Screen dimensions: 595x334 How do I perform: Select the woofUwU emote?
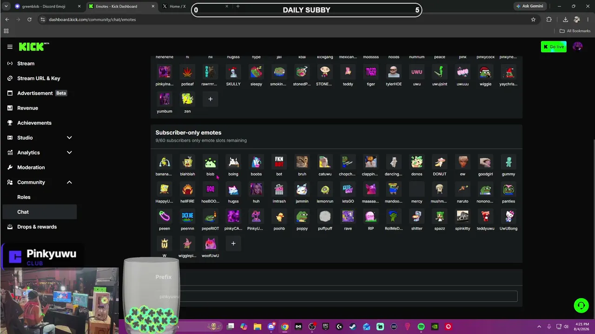click(210, 244)
